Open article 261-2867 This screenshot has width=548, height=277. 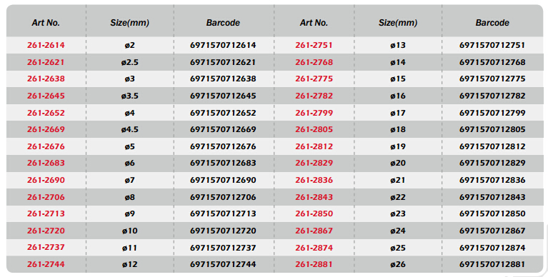[314, 231]
